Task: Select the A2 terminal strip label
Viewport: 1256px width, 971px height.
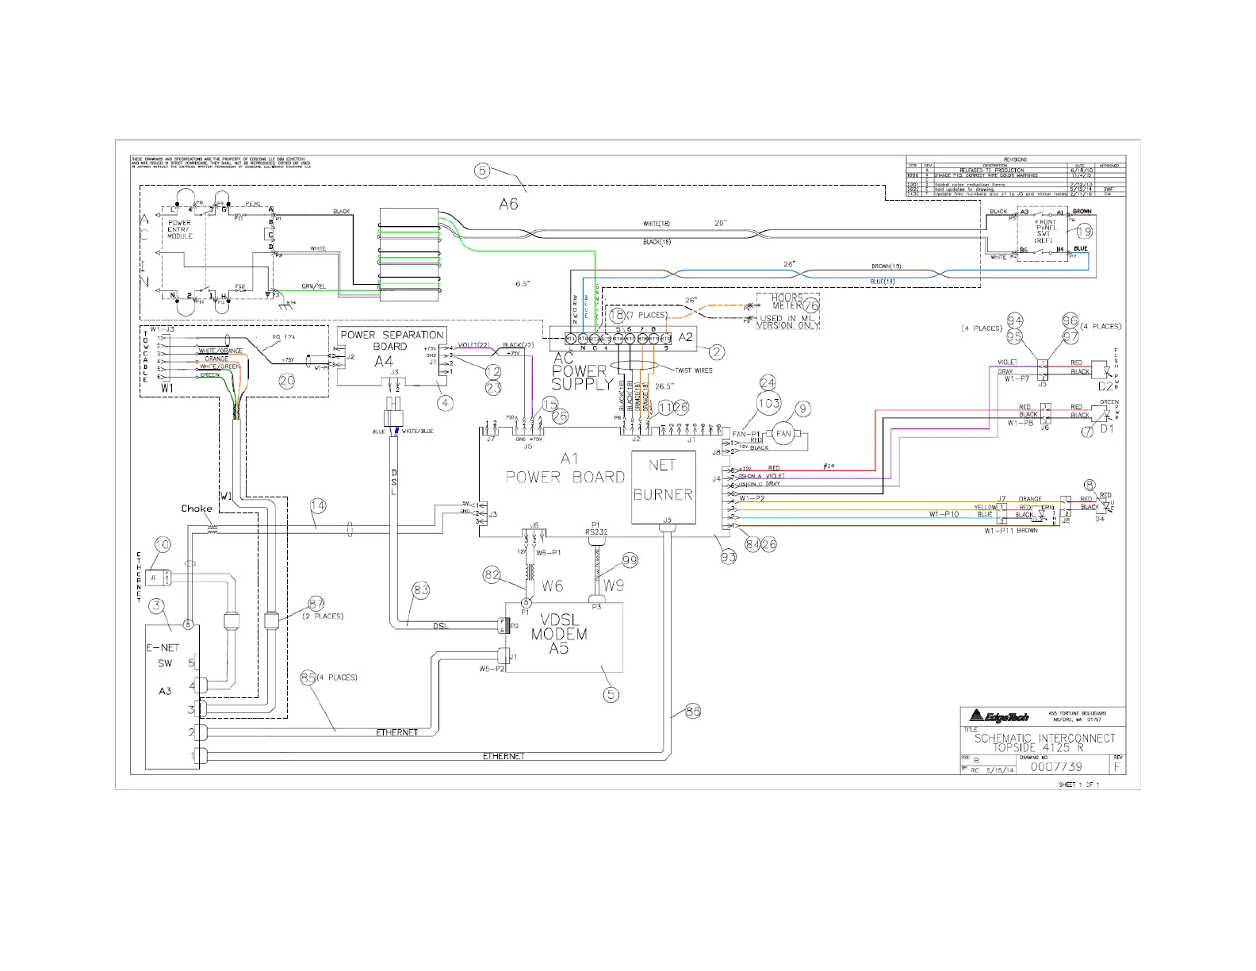Action: (x=686, y=336)
